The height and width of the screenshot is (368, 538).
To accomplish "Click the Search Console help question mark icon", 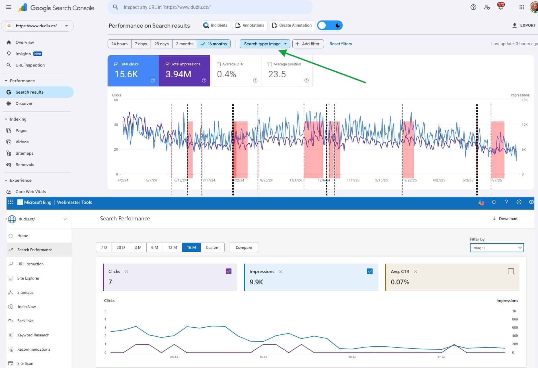I will point(473,7).
